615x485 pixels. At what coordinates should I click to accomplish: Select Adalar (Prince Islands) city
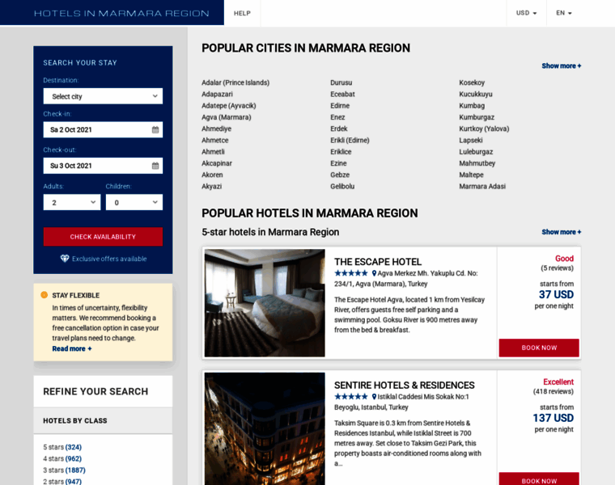[x=235, y=82]
